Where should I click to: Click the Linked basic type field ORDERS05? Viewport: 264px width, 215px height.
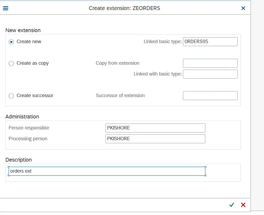point(210,42)
